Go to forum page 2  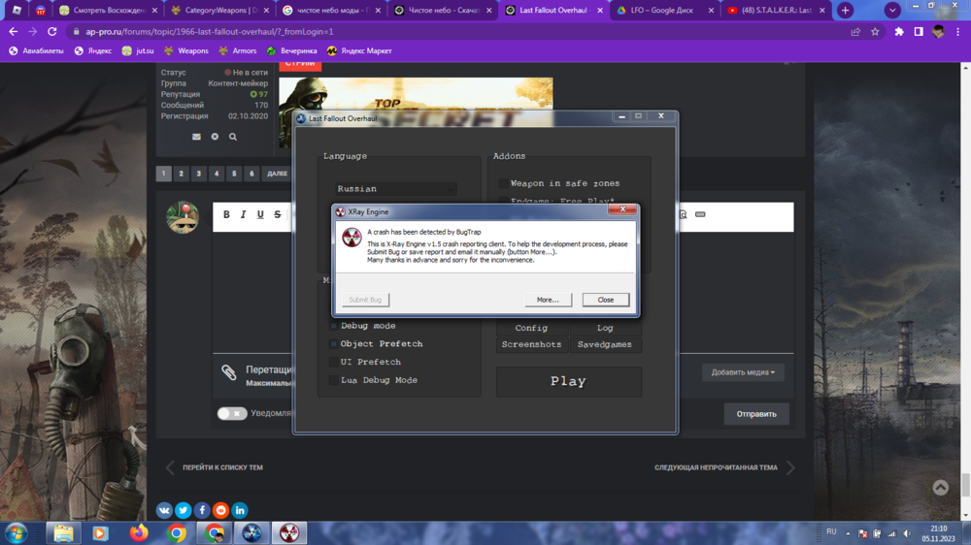(x=181, y=174)
